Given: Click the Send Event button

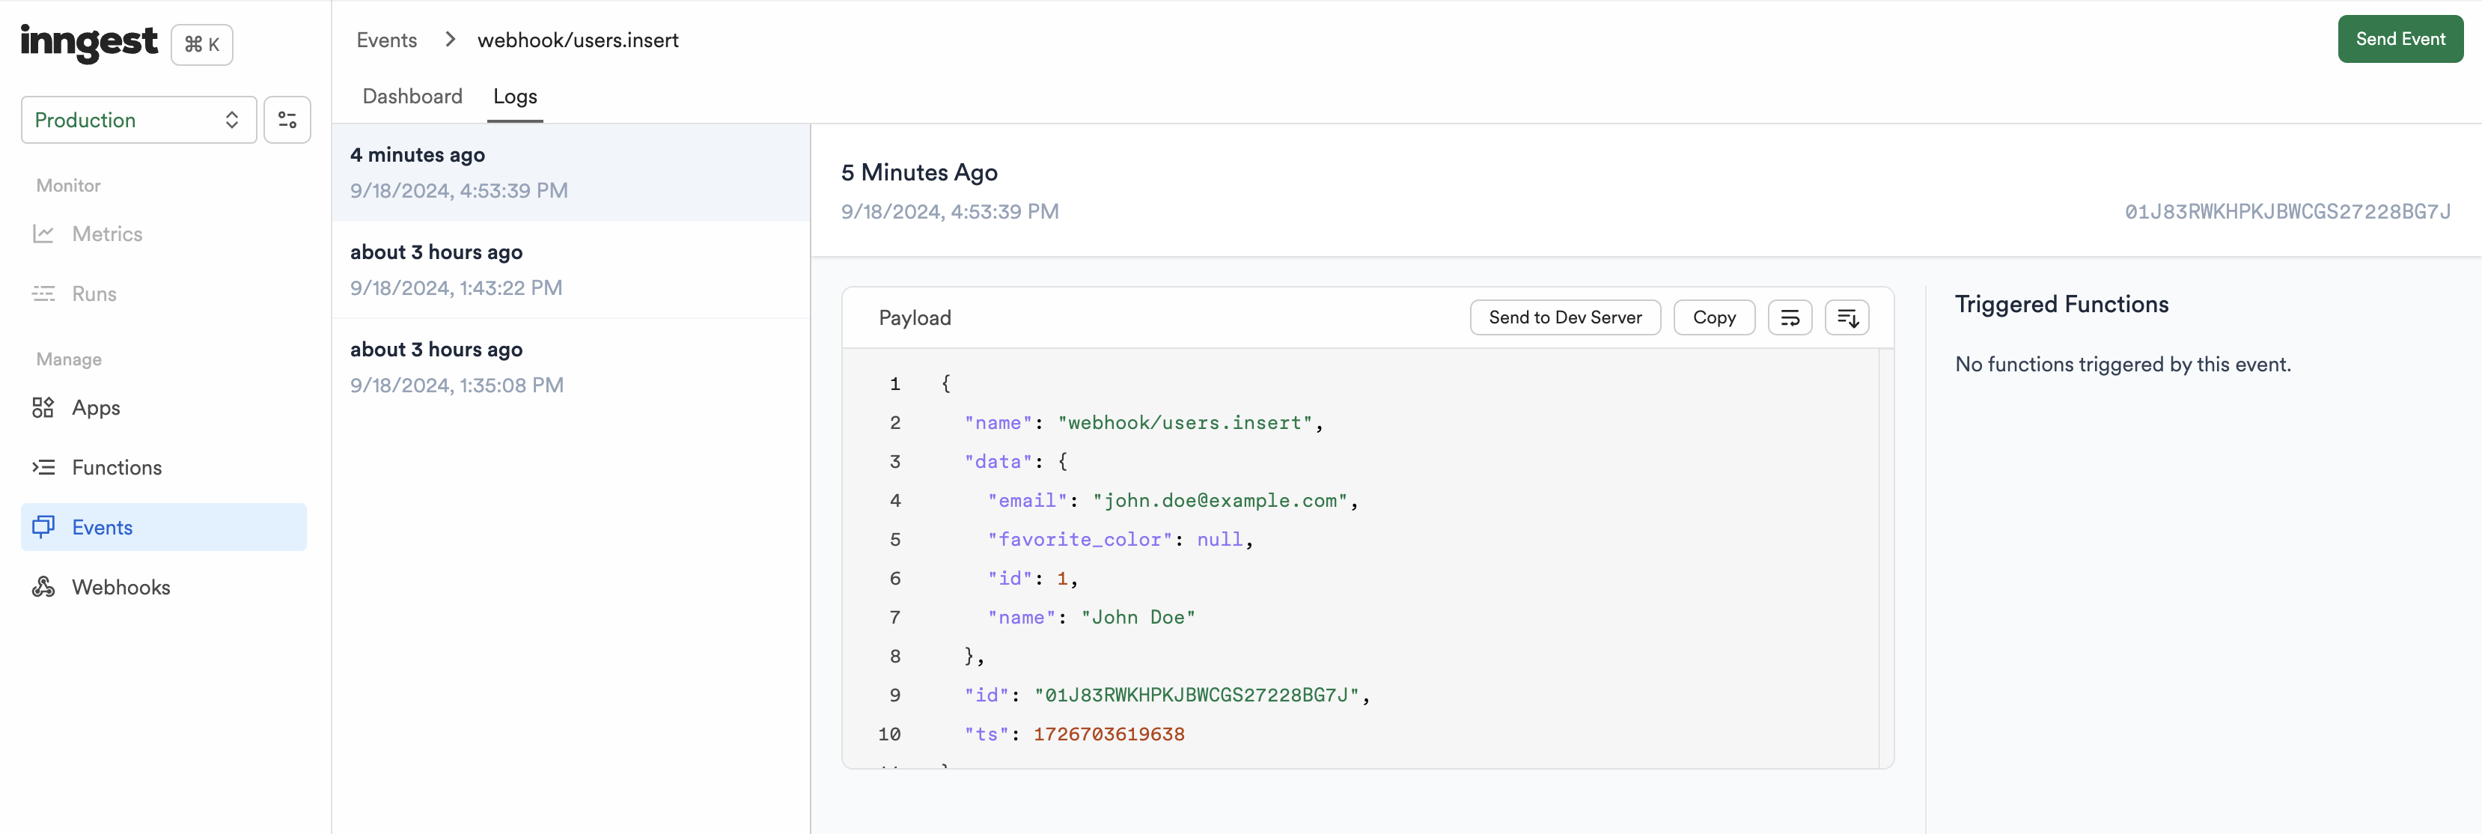Looking at the screenshot, I should (2399, 40).
